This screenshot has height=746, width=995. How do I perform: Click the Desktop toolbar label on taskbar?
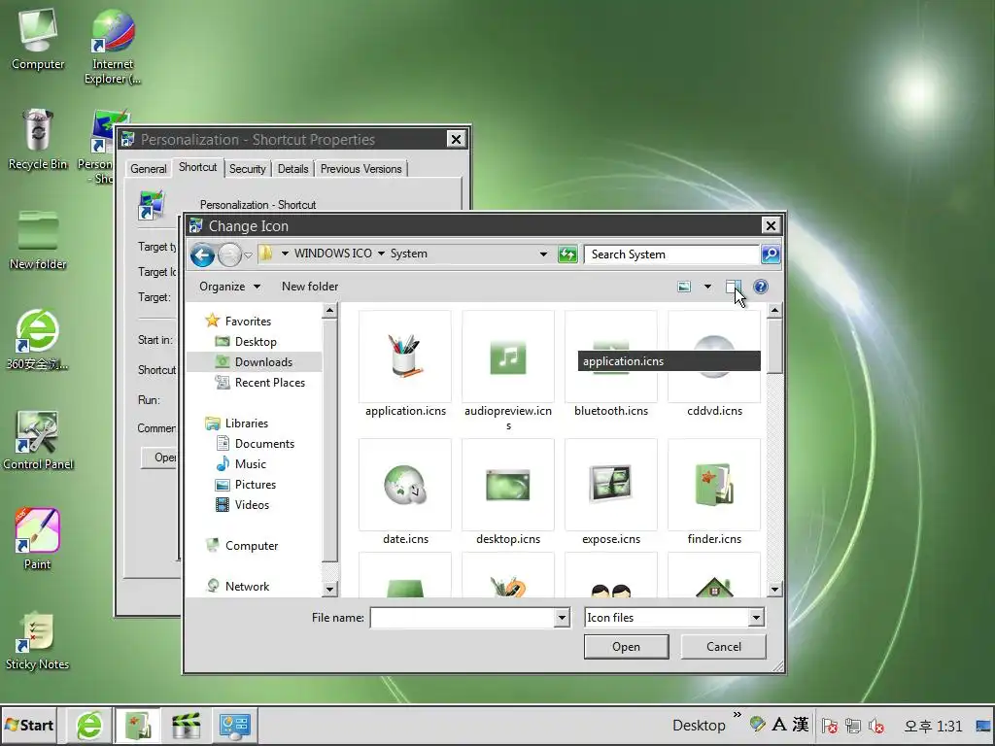tap(699, 725)
